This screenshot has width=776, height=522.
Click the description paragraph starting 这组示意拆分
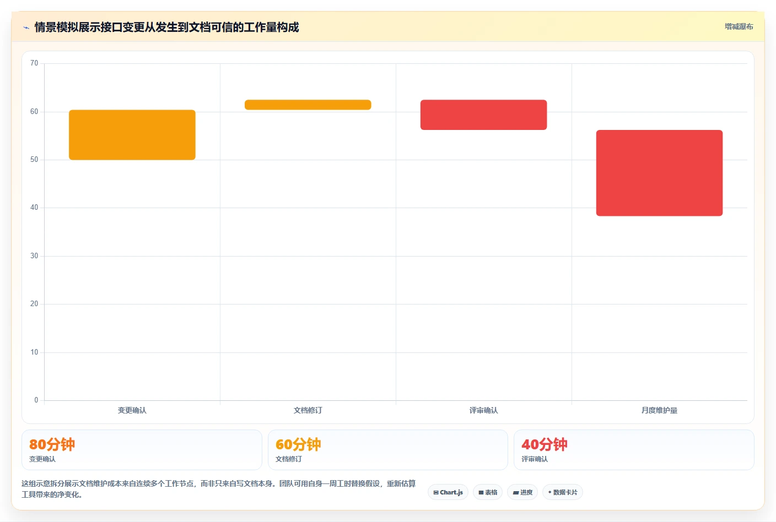pyautogui.click(x=219, y=489)
